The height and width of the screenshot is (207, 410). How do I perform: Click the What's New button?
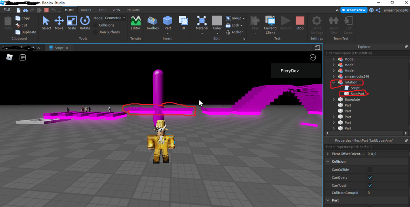click(353, 10)
